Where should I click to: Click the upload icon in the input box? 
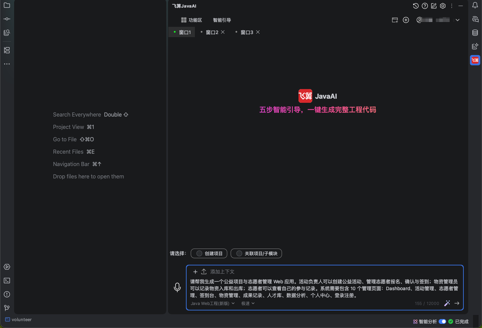[x=204, y=272]
